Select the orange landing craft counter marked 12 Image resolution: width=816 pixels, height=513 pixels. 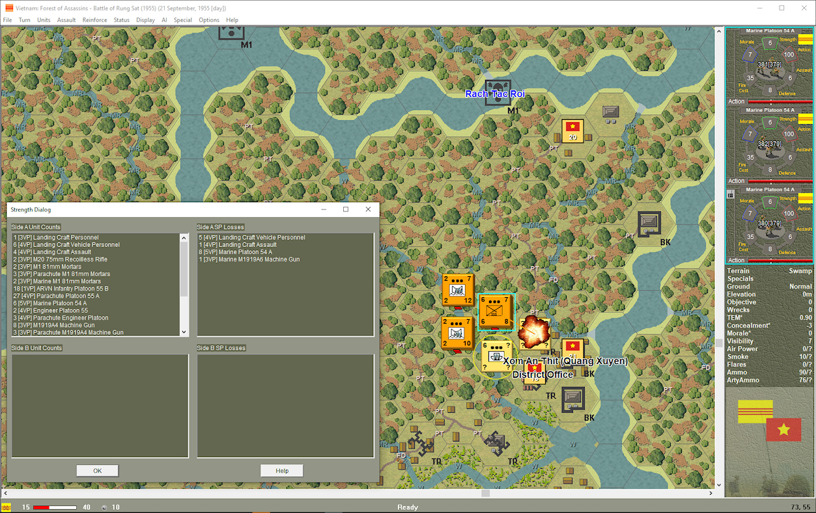457,289
